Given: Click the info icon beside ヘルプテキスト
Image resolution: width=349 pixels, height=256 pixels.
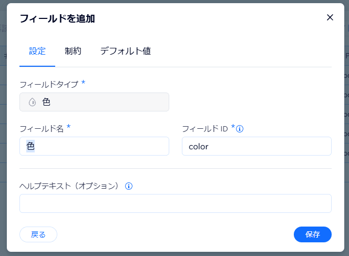Looking at the screenshot, I should coord(129,186).
